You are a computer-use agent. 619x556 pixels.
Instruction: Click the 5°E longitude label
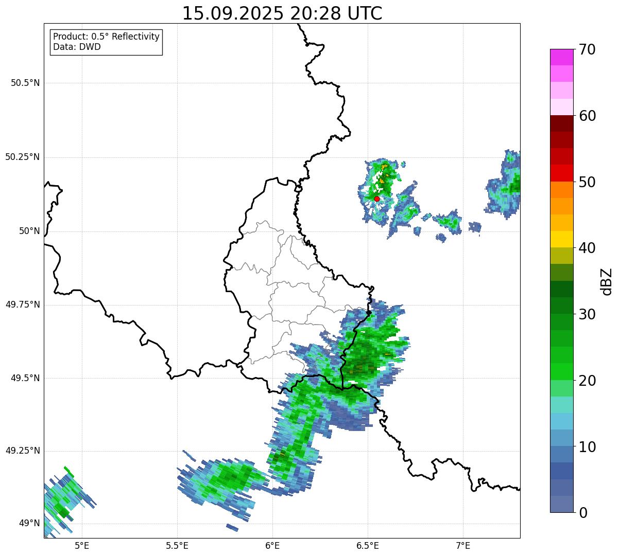pos(82,545)
